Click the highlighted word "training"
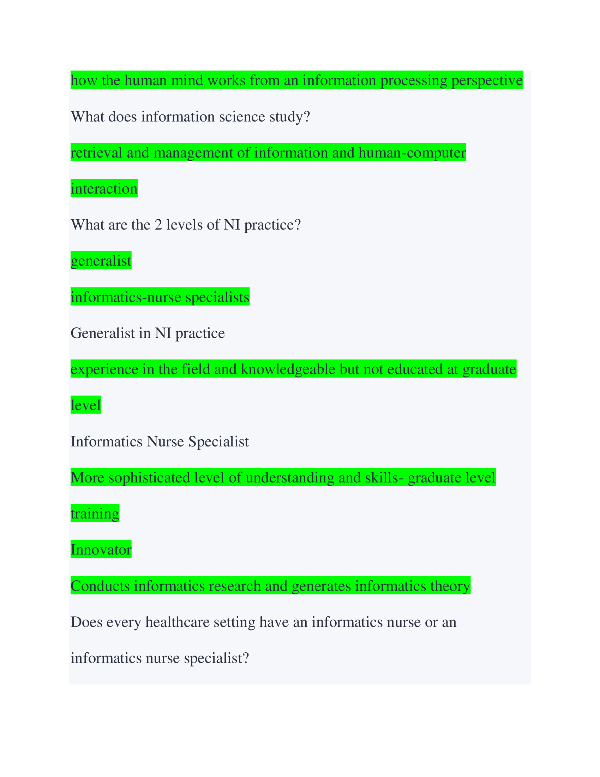 pos(95,514)
